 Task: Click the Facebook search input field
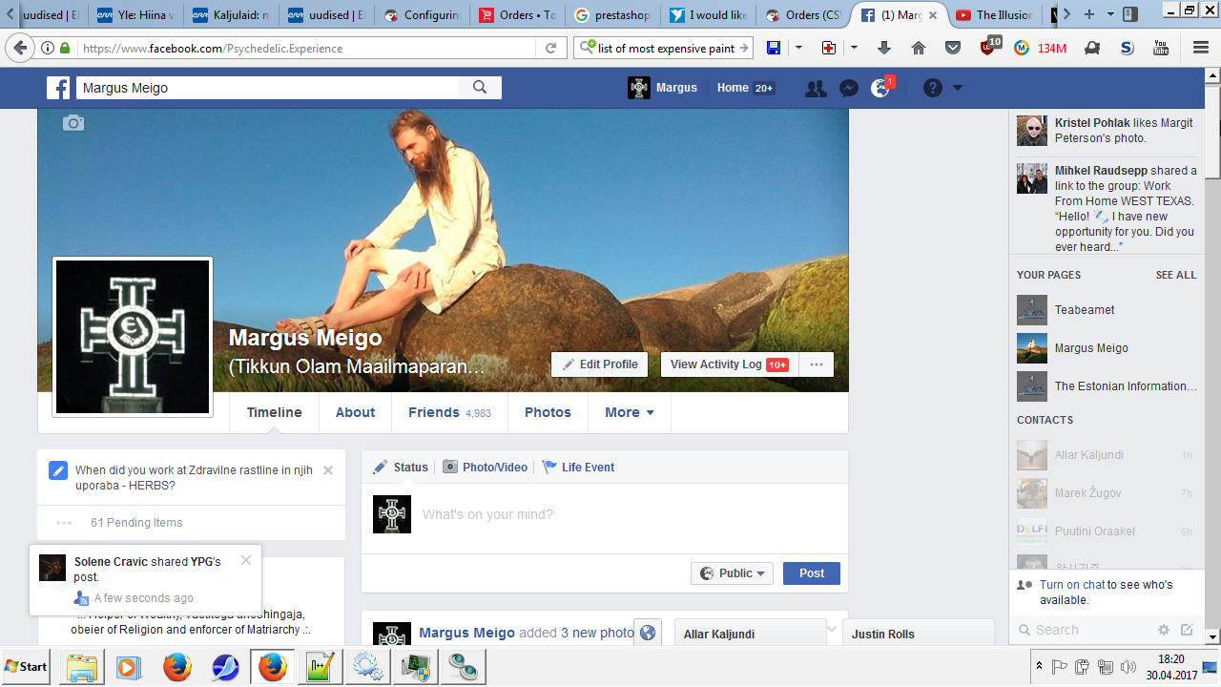(x=267, y=88)
